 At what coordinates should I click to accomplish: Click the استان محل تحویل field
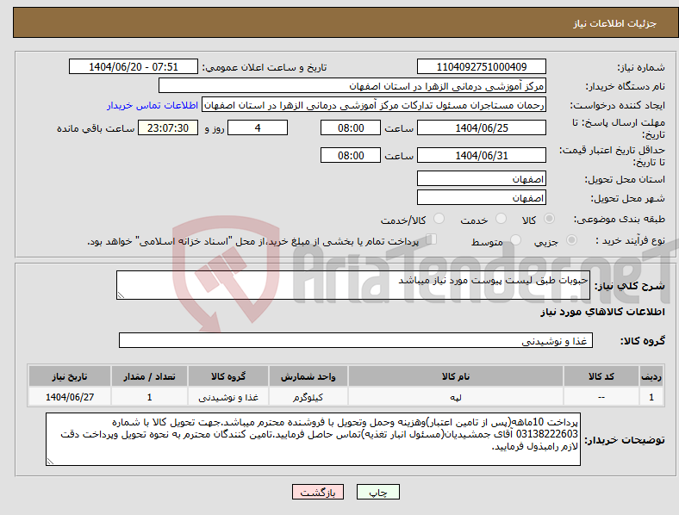tap(481, 178)
